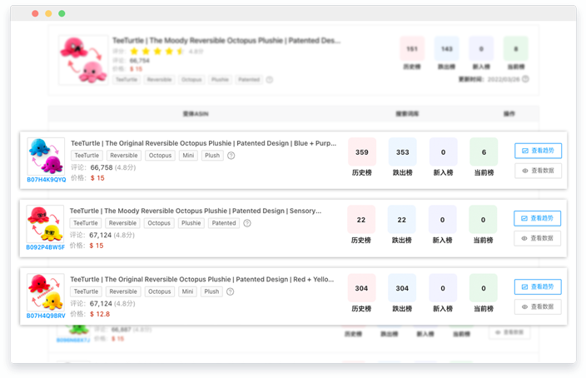Click help icon after Patented tag, Moody row
The image size is (586, 378).
point(247,223)
